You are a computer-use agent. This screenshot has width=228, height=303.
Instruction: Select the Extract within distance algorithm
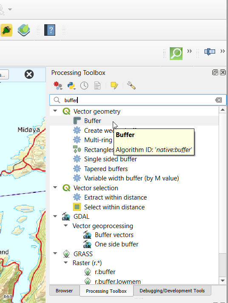(x=116, y=197)
